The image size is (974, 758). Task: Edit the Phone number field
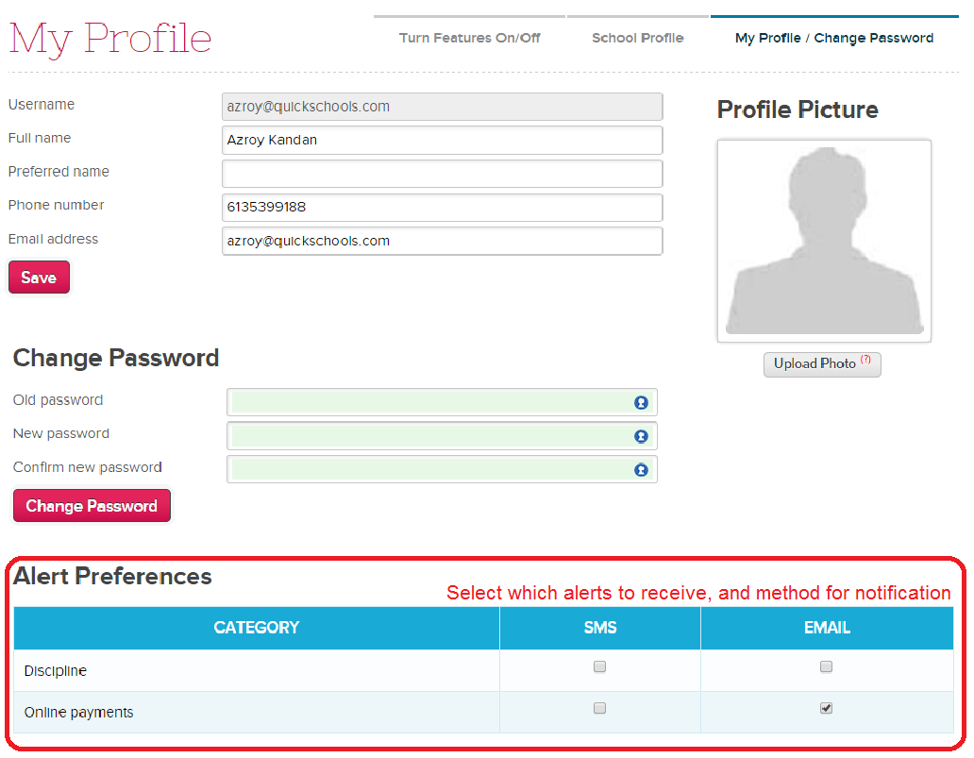coord(442,208)
